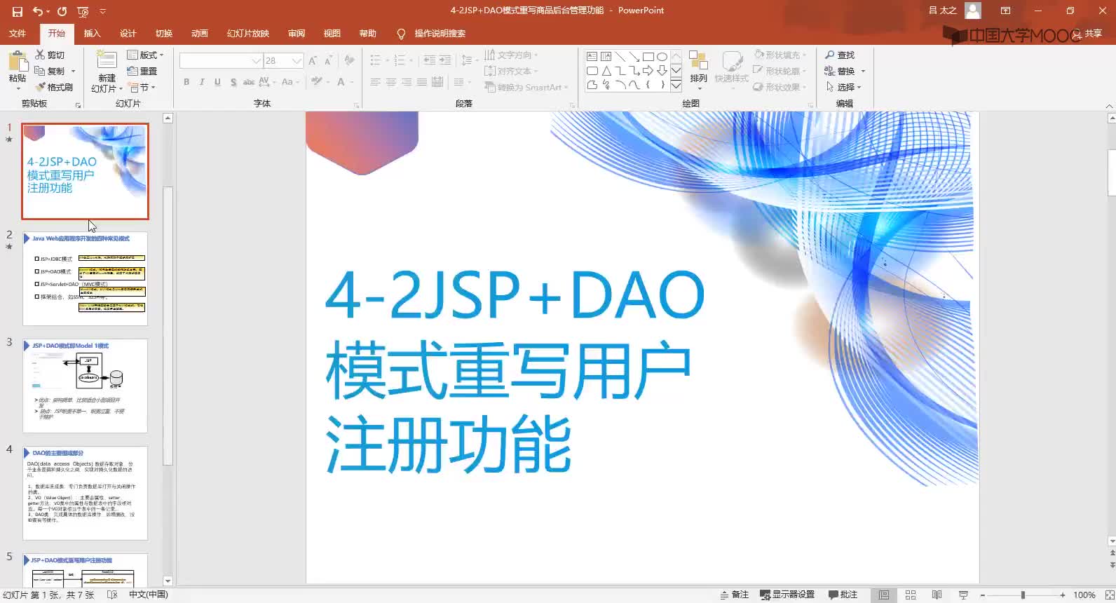Select the rounded rectangle shape
The image size is (1116, 603).
point(592,71)
